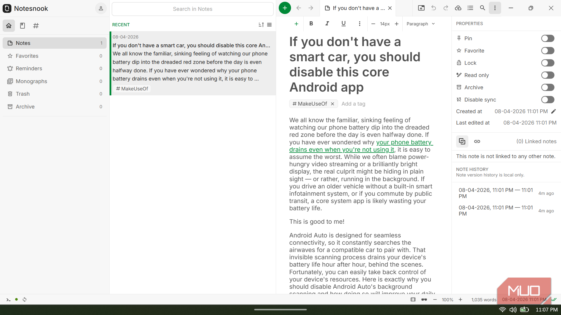The height and width of the screenshot is (315, 561).
Task: Toggle Disable sync switch
Action: pos(548,100)
